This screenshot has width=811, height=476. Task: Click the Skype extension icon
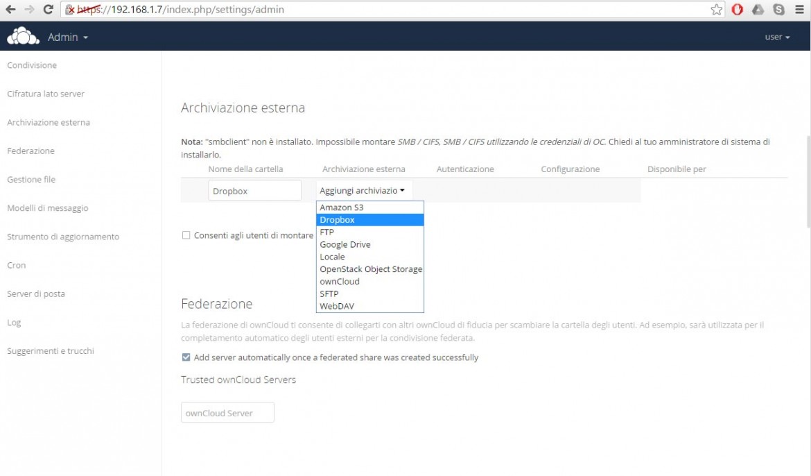pos(778,9)
